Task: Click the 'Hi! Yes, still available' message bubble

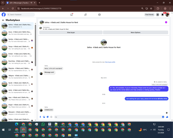Action: [138, 89]
